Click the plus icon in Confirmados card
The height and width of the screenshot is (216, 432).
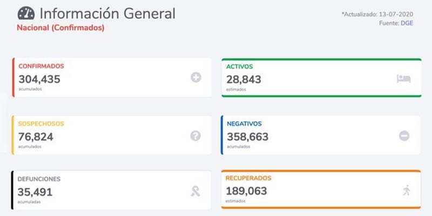click(x=196, y=78)
